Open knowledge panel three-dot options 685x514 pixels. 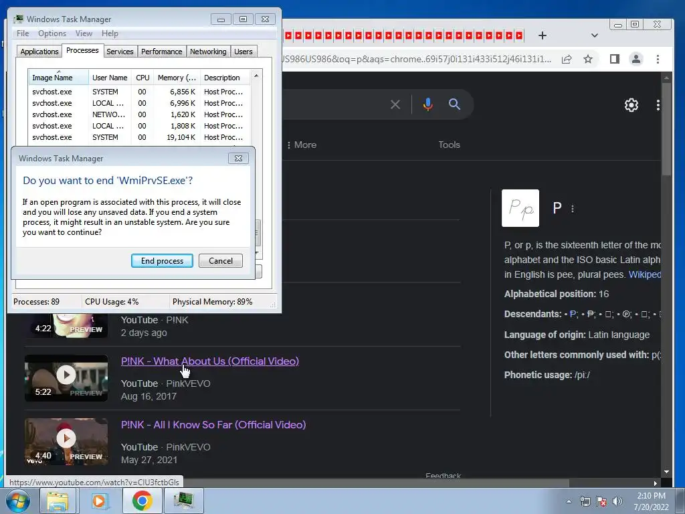[x=573, y=209]
